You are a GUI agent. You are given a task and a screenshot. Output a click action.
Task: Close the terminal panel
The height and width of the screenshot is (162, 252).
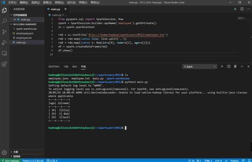248,67
